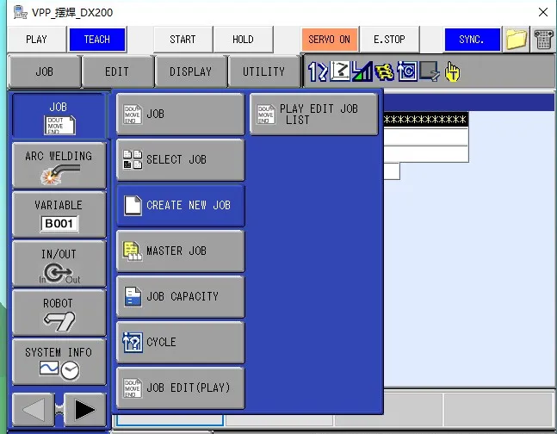The height and width of the screenshot is (434, 557).
Task: Click the input box at bottom left
Action: 170,420
